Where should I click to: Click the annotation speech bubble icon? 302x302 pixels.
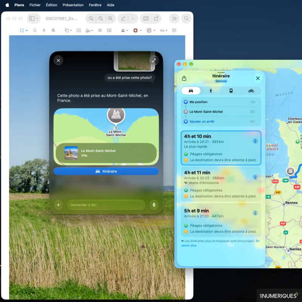tap(174, 31)
